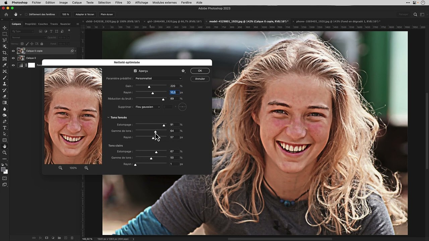This screenshot has width=429, height=241.
Task: Enable Défilement des fenêtres checkbox
Action: point(26,14)
